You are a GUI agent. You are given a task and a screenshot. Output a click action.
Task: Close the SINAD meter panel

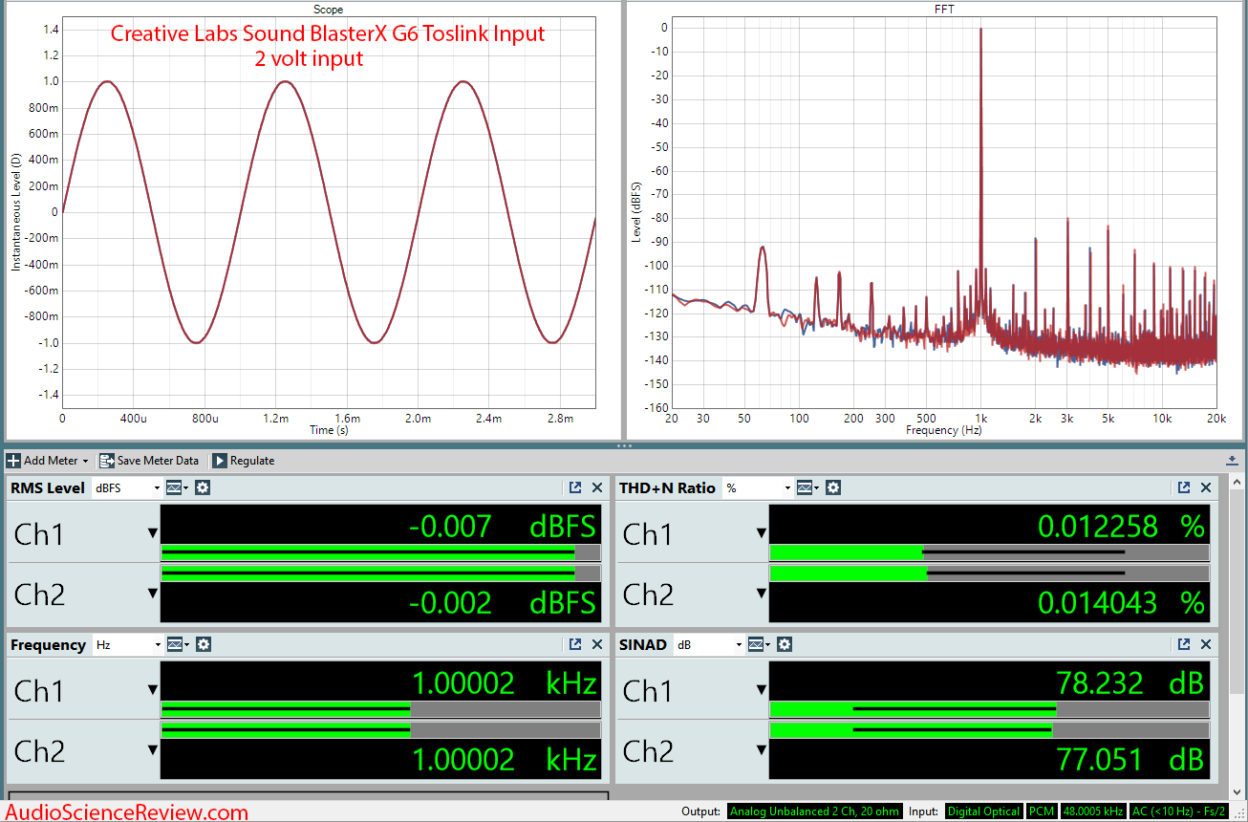click(1206, 644)
